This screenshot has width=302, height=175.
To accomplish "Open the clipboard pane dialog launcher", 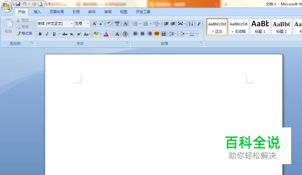I will tap(32, 43).
